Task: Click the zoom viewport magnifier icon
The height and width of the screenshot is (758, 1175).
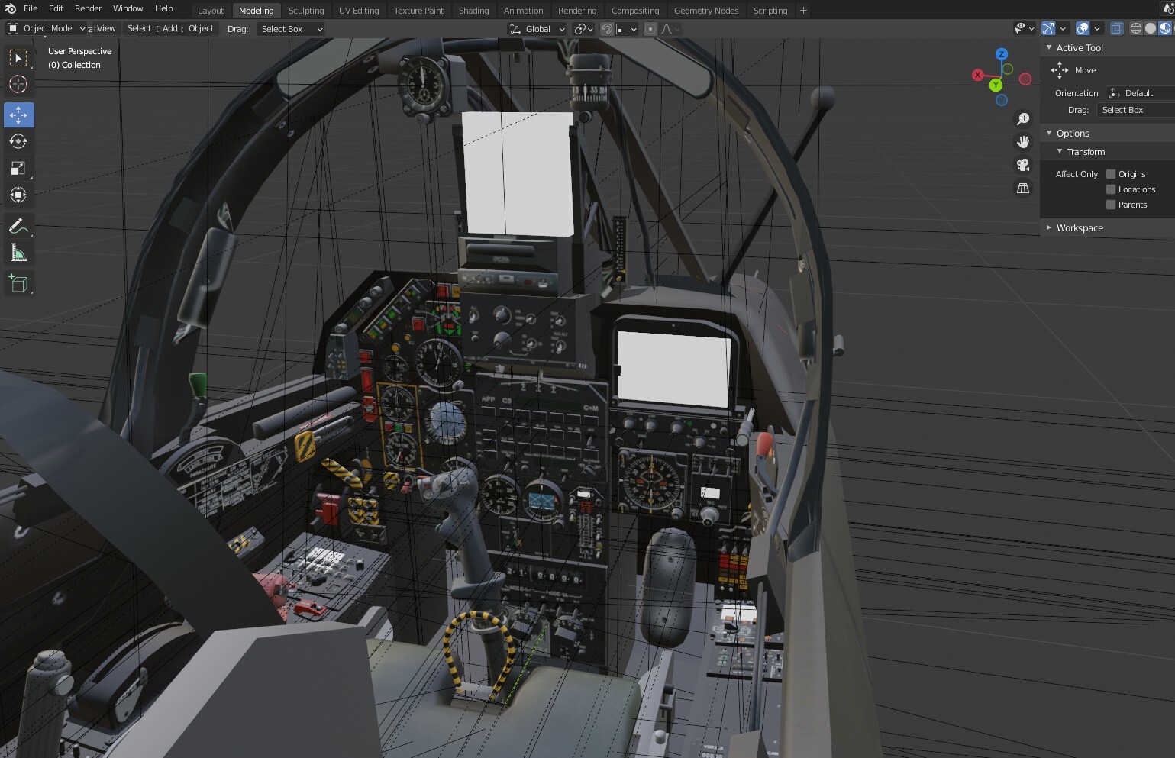Action: [x=1023, y=119]
